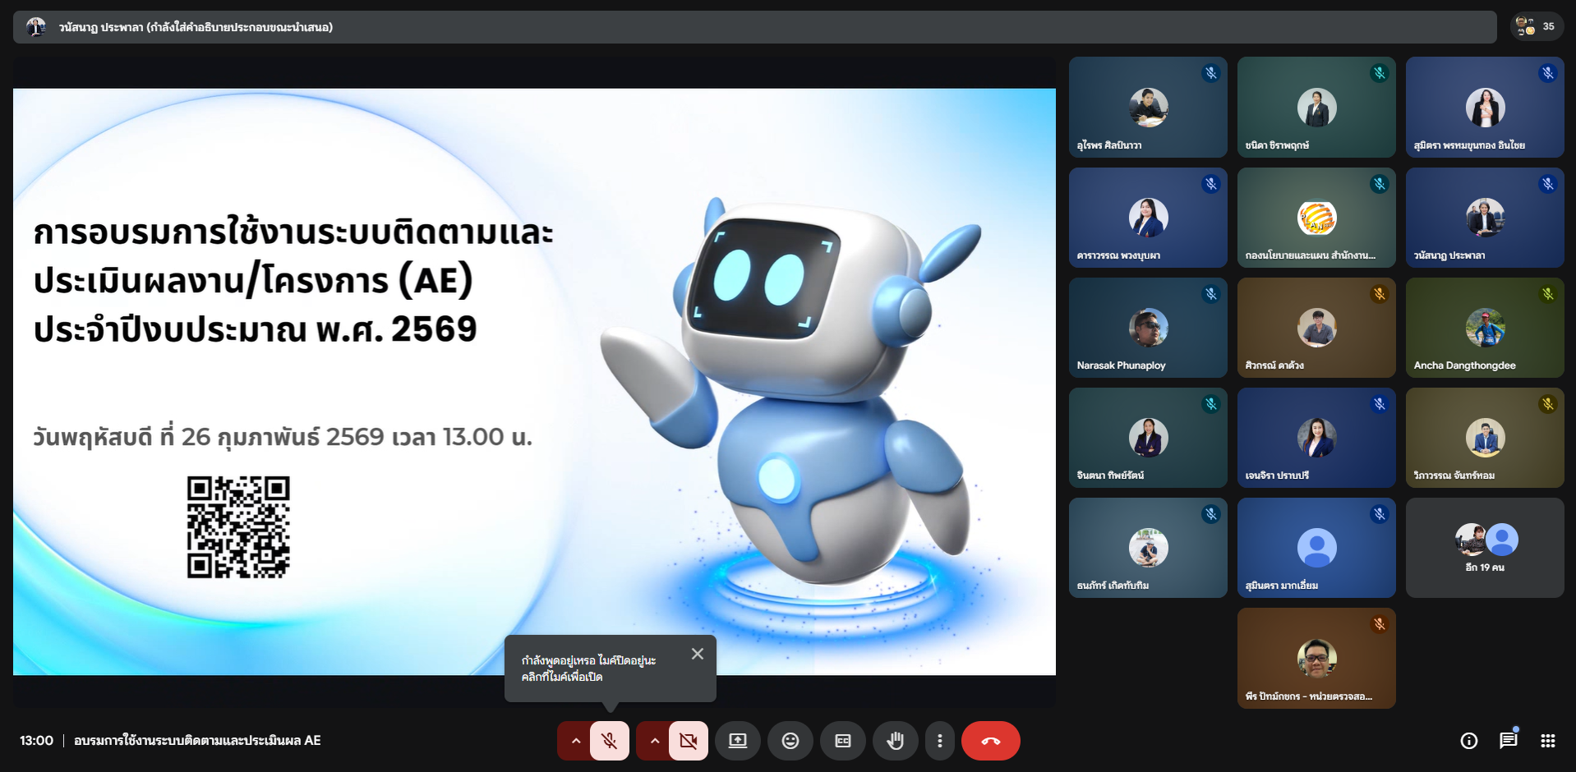The width and height of the screenshot is (1576, 772).
Task: Toggle closed captions button
Action: tap(842, 741)
